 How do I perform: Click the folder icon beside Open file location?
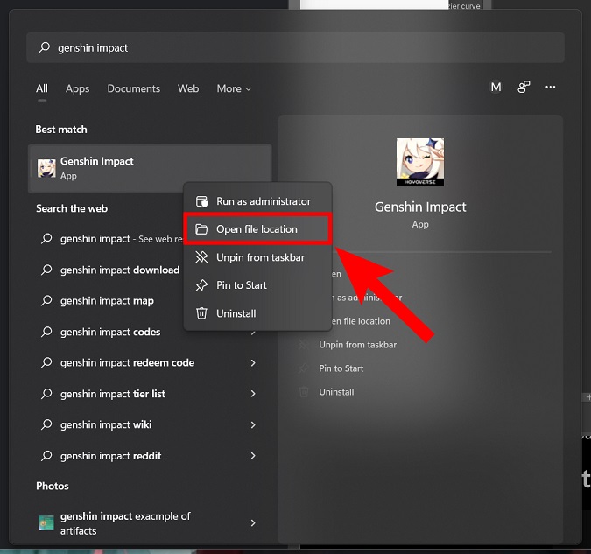201,229
